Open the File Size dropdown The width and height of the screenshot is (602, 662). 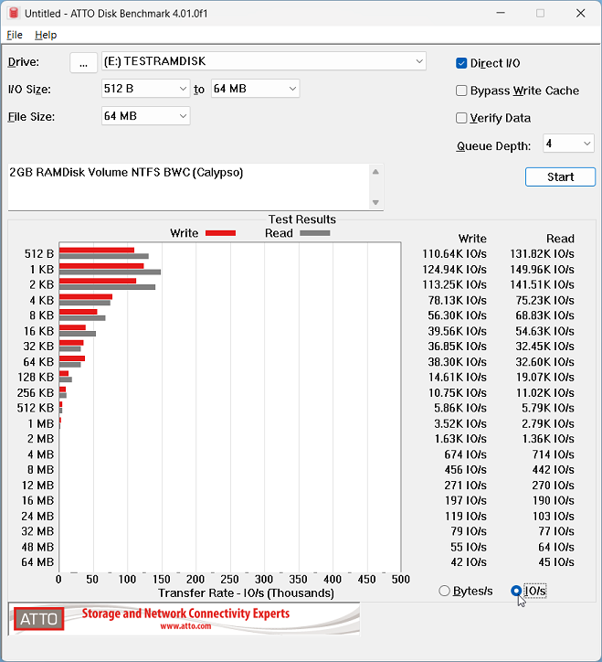[145, 116]
